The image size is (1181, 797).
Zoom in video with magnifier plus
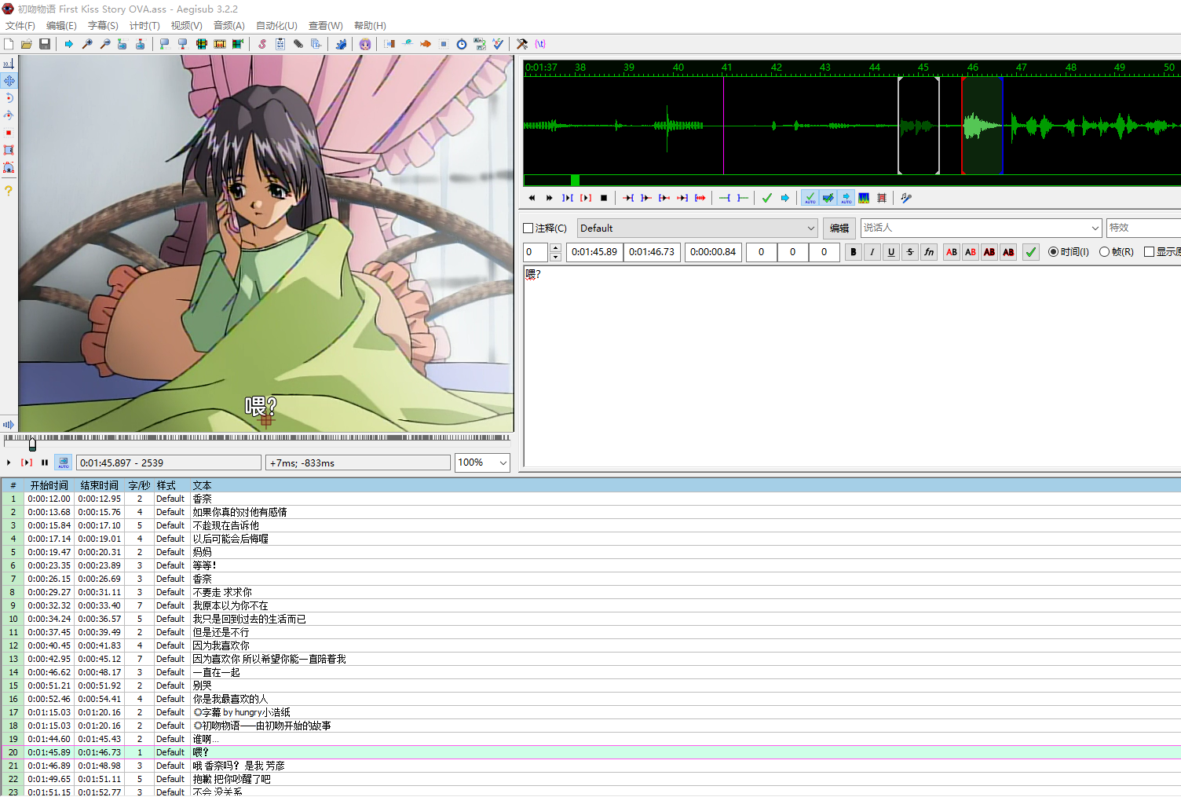click(x=87, y=44)
